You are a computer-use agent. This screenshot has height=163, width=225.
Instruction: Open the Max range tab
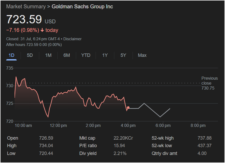[142, 55]
